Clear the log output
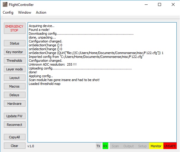This screenshot has width=180, height=152. [x=15, y=146]
